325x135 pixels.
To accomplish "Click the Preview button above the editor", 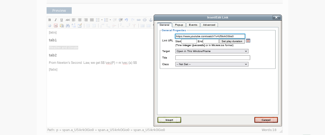I will (x=59, y=10).
